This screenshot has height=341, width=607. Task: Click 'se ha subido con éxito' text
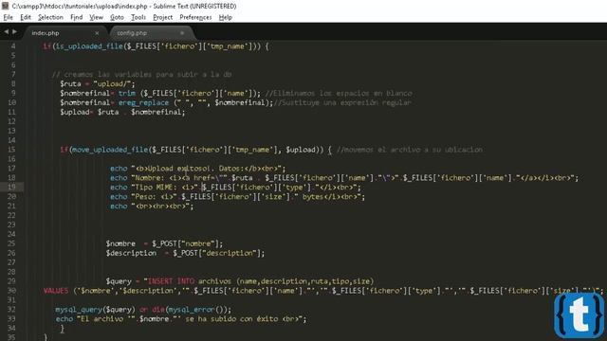point(231,319)
